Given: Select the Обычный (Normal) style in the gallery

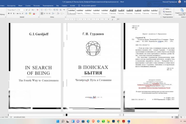Looking at the screenshot, I should pyautogui.click(x=72, y=12).
